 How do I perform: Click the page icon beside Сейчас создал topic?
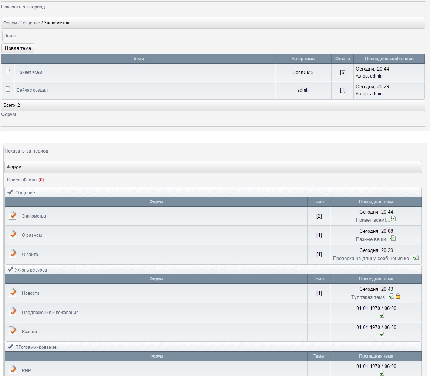8,89
